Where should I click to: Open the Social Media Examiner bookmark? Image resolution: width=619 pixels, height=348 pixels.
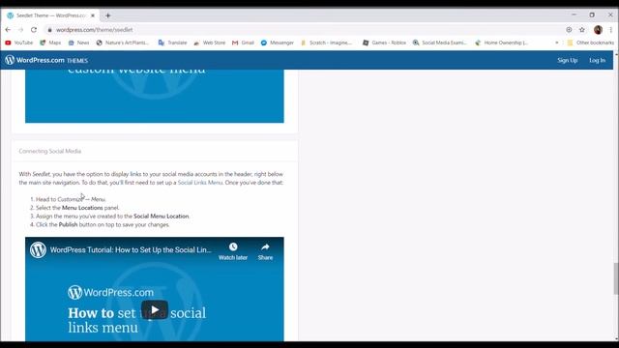click(x=439, y=43)
